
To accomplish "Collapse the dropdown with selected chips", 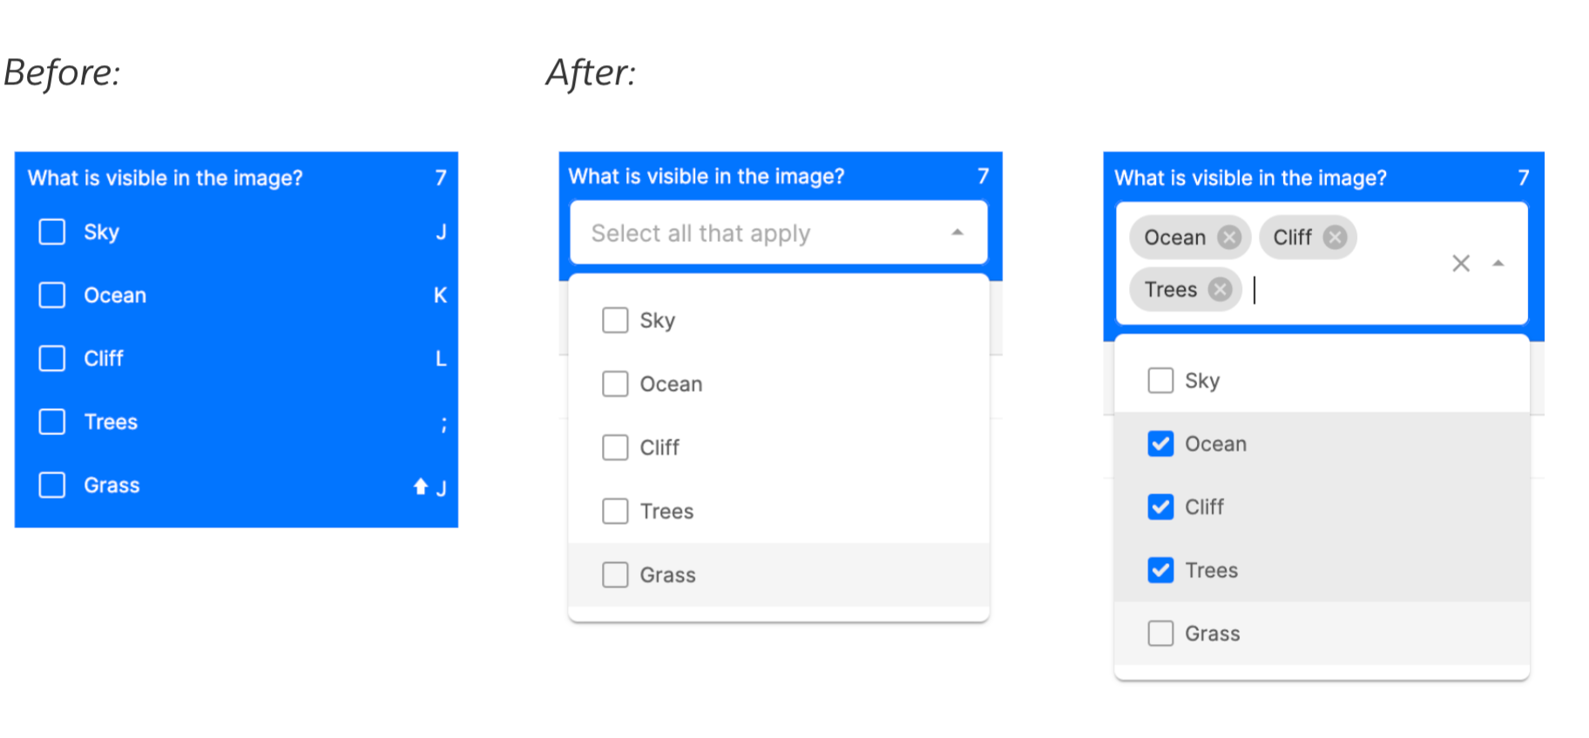I will pos(1498,263).
